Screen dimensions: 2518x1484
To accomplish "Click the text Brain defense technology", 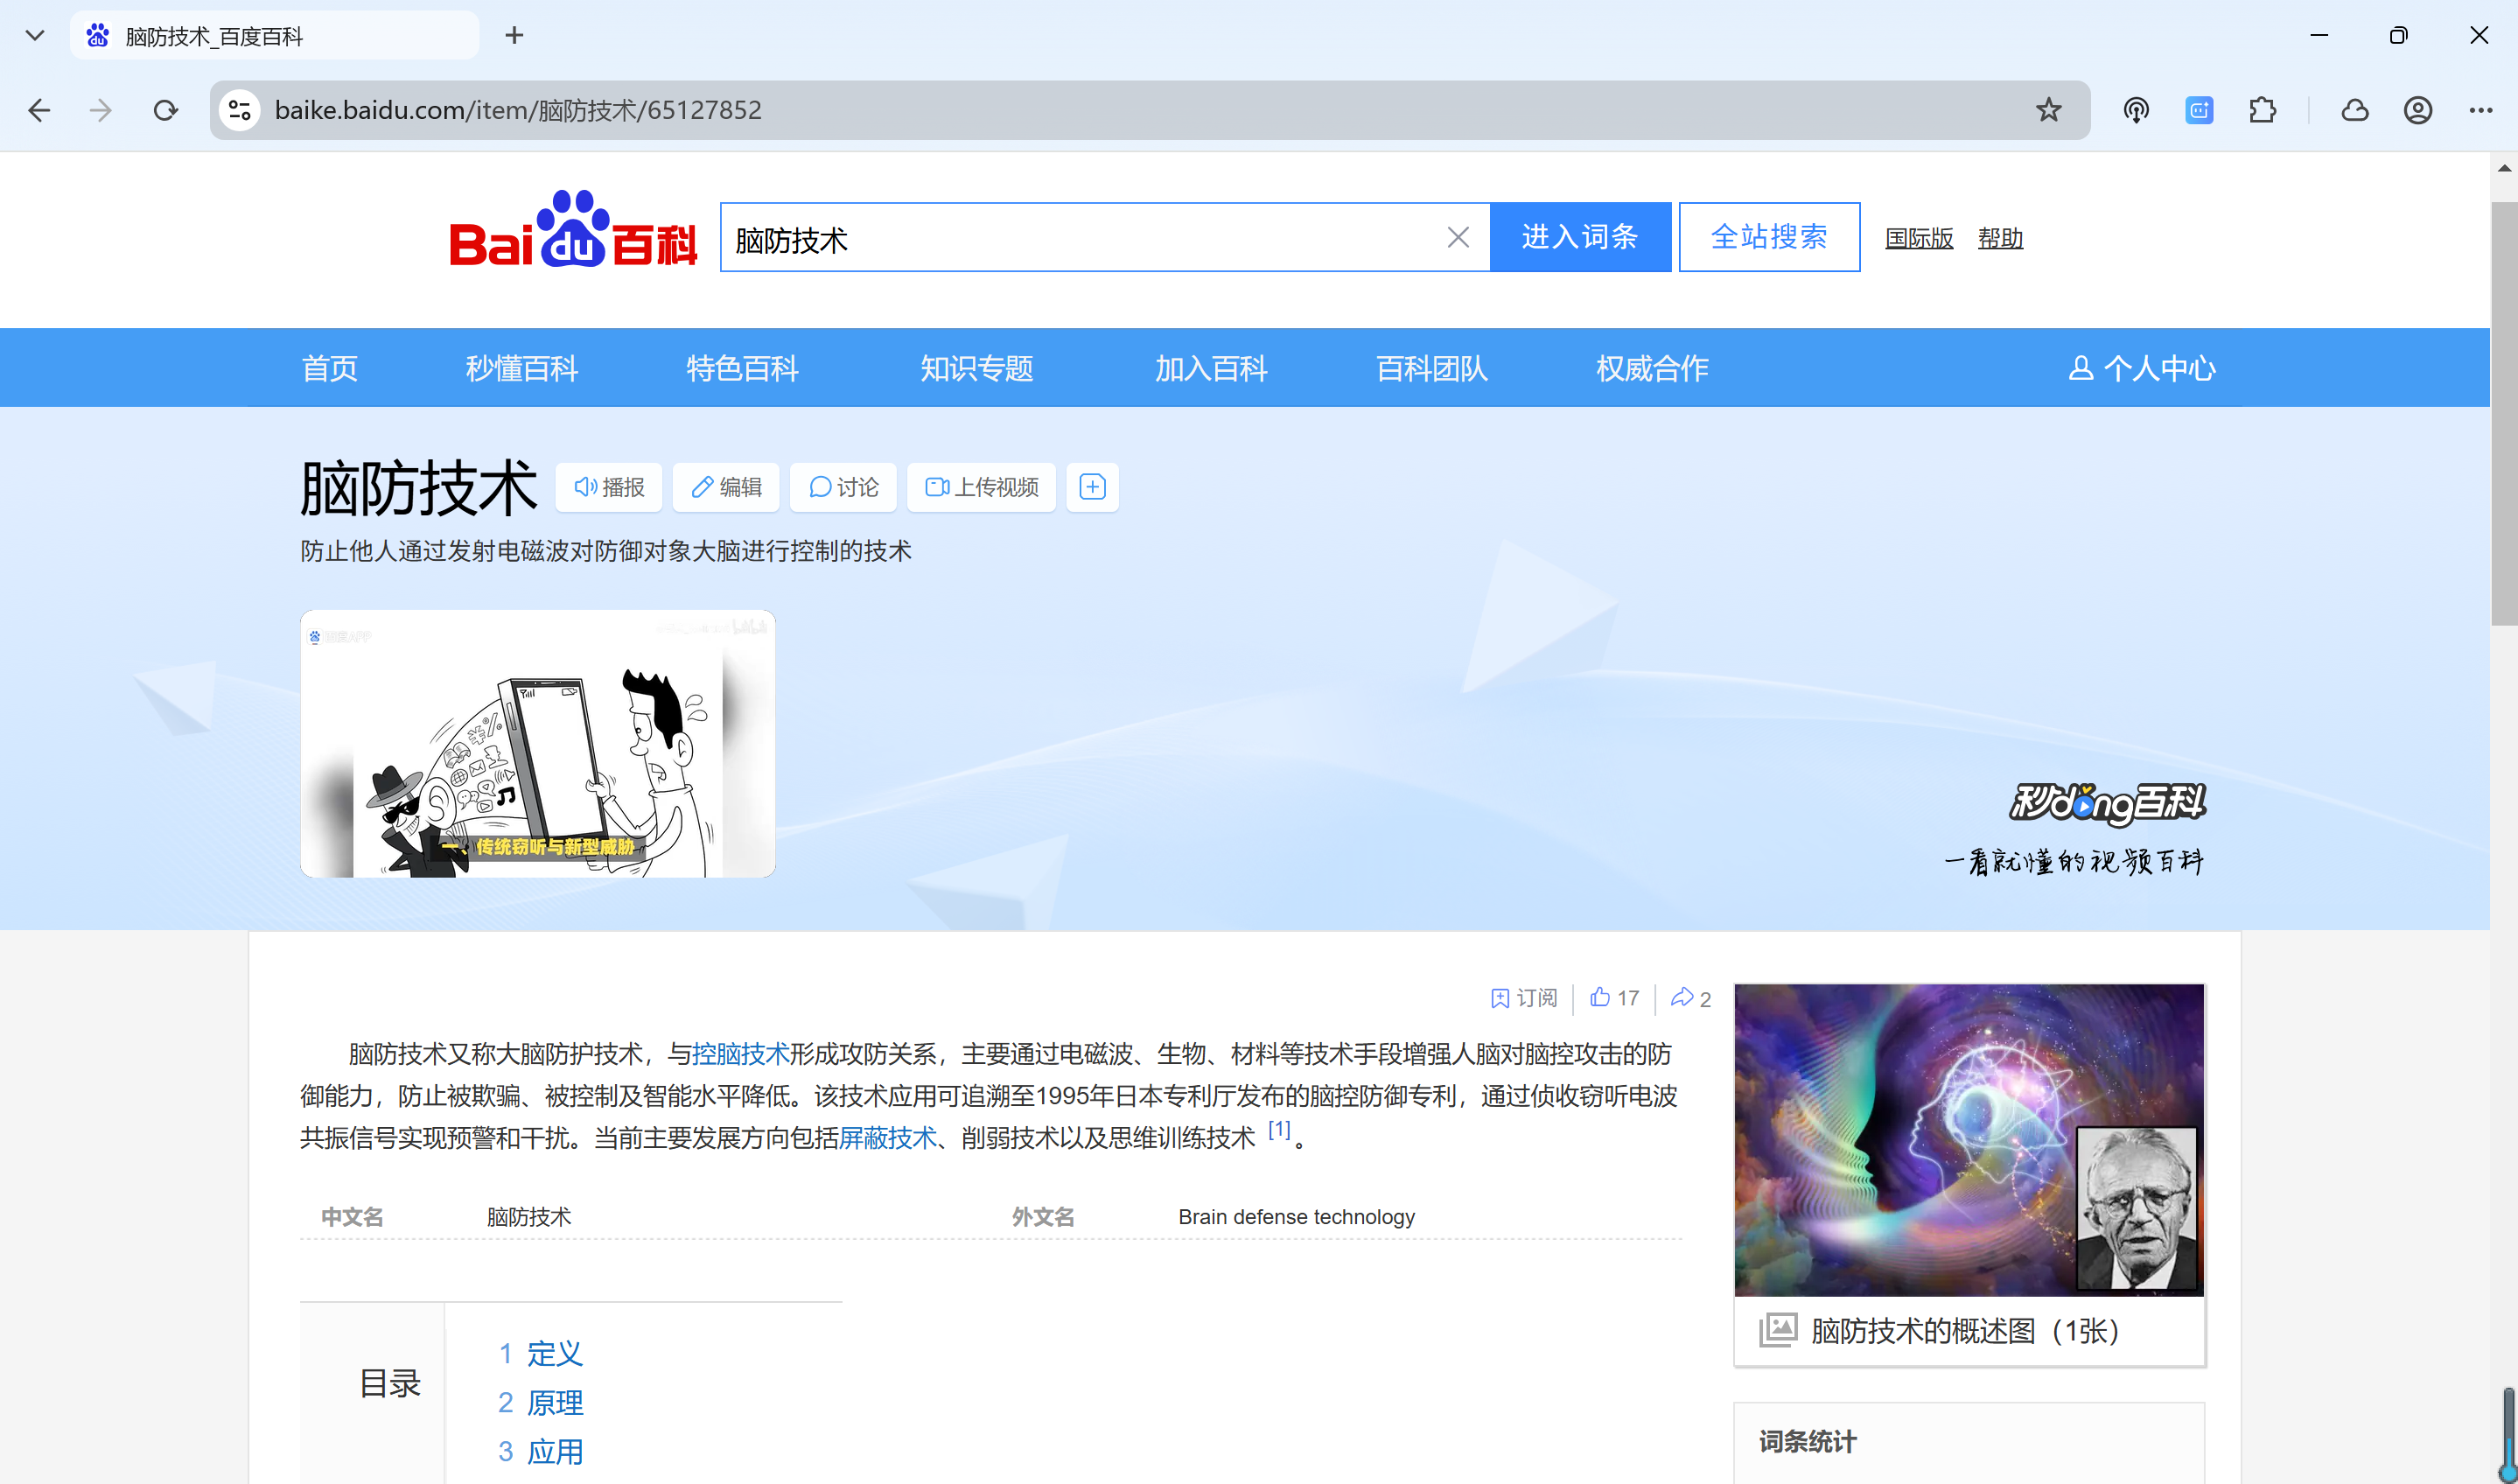I will point(1296,1216).
